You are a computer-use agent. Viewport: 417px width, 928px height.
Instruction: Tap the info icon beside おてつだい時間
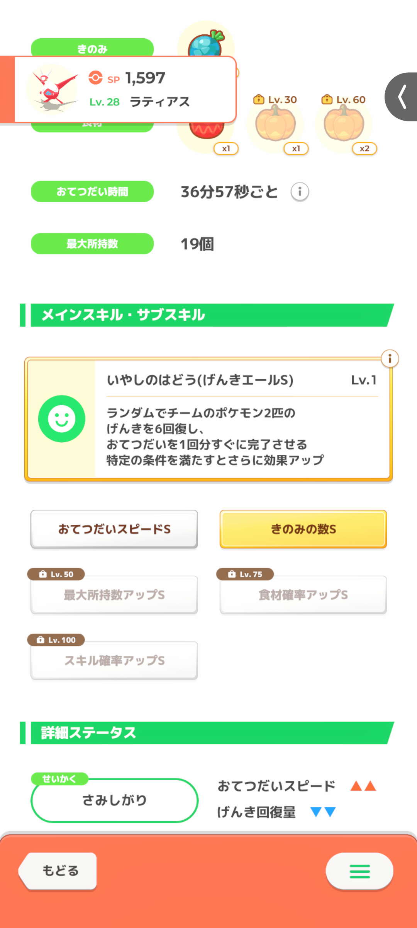[300, 192]
